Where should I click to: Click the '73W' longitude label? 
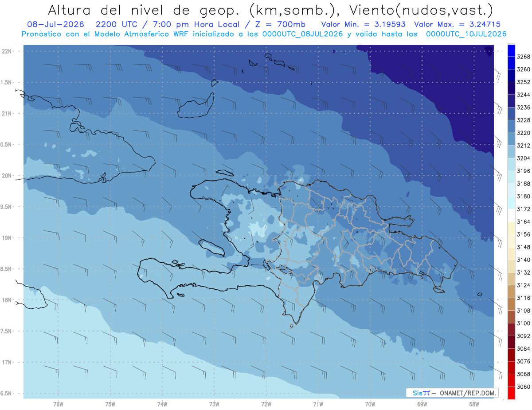coord(214,404)
